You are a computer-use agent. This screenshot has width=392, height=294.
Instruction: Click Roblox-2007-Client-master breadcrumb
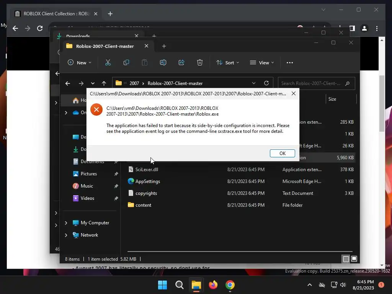tap(175, 83)
